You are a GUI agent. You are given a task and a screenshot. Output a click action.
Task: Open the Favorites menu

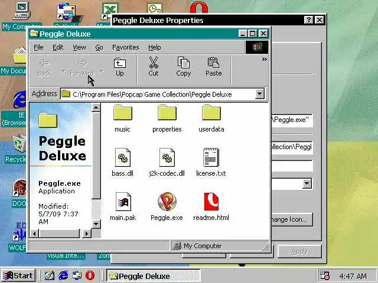coord(126,47)
